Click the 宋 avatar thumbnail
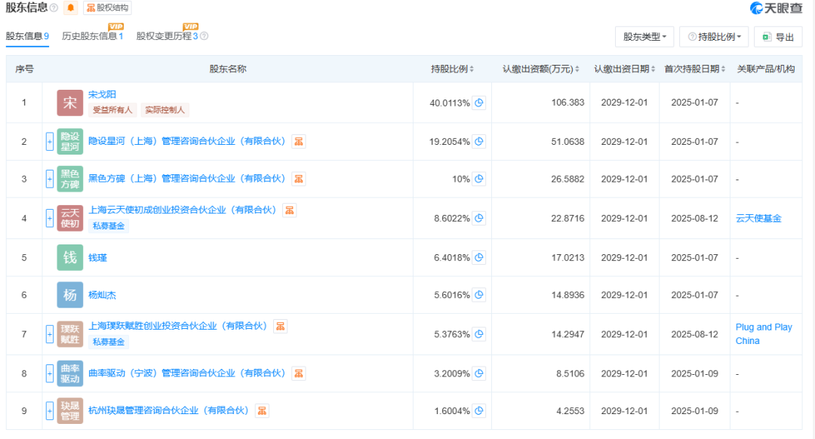 (69, 103)
